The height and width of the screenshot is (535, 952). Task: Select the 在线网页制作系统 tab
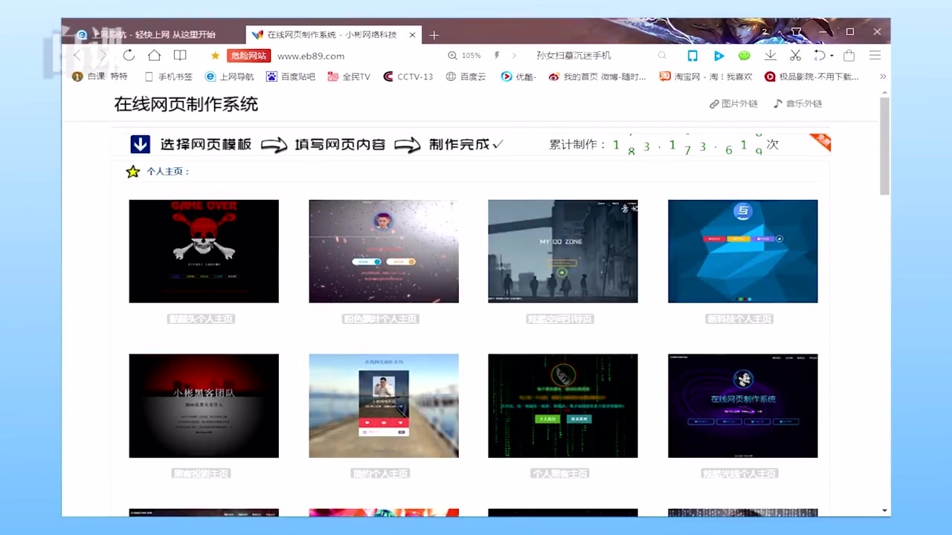332,35
